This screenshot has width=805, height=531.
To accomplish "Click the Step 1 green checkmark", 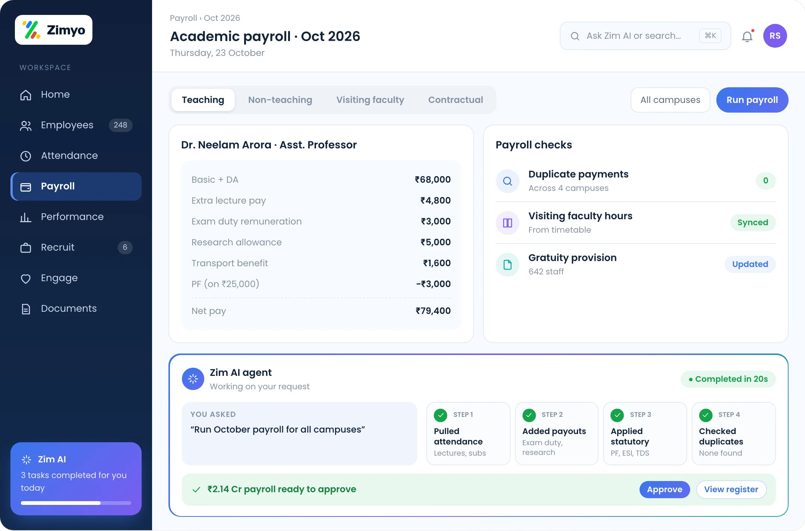I will [441, 415].
